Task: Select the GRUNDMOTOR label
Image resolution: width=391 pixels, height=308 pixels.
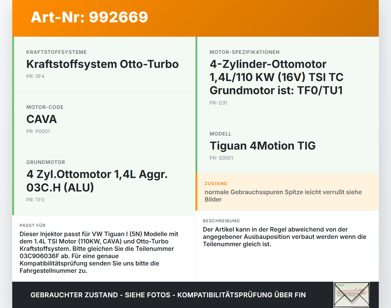Action: click(x=46, y=162)
